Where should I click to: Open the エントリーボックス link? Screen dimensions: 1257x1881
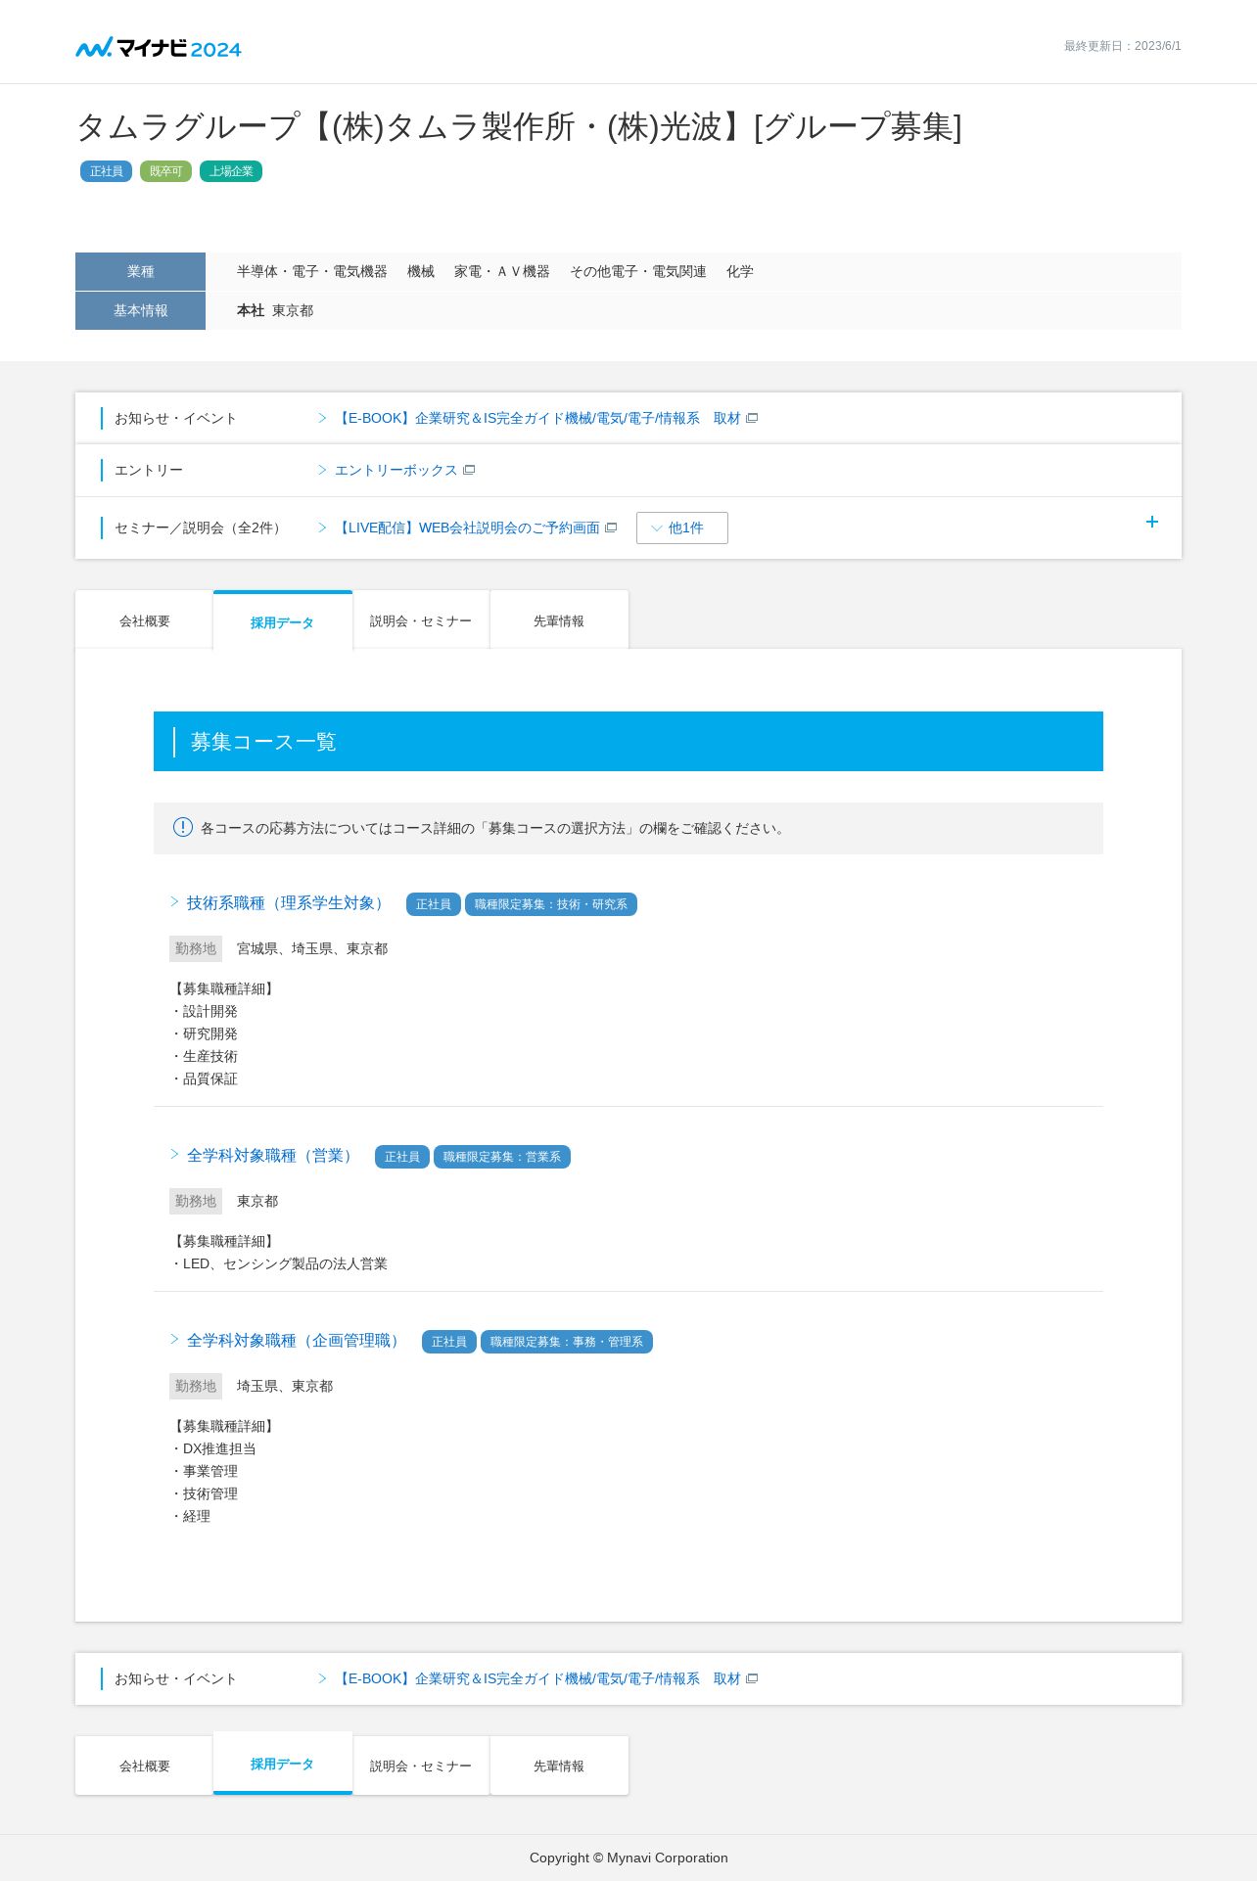pyautogui.click(x=396, y=470)
